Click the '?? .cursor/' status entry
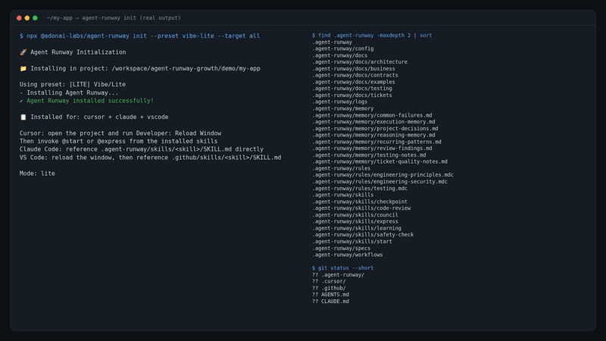The width and height of the screenshot is (606, 341). [329, 281]
